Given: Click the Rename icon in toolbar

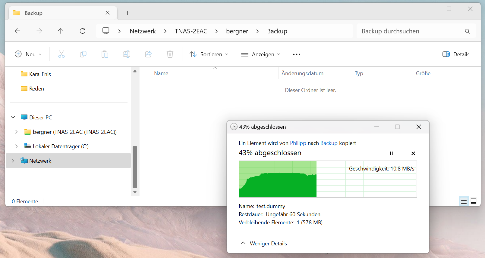Looking at the screenshot, I should 127,54.
